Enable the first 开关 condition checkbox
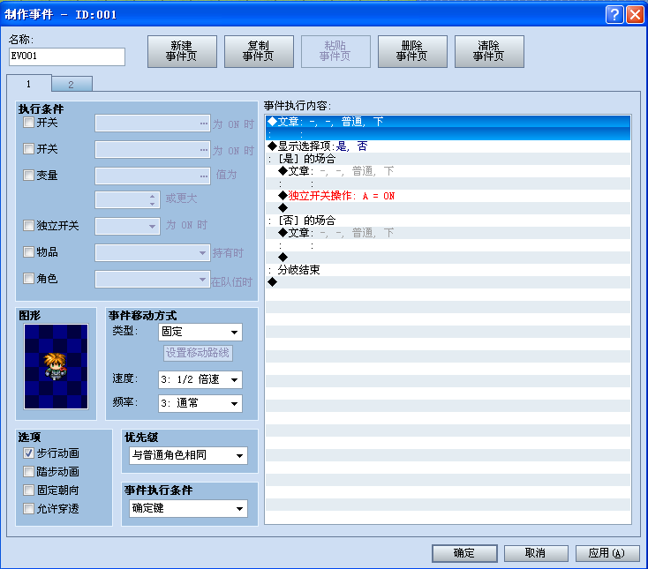This screenshot has width=648, height=569. (28, 123)
